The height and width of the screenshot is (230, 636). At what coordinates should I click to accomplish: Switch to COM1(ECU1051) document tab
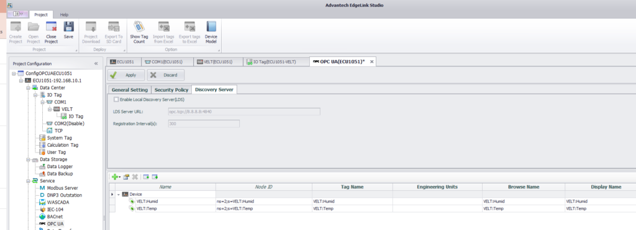coord(167,61)
